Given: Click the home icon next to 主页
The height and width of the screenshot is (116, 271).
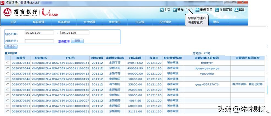Looking at the screenshot, I should click(161, 10).
